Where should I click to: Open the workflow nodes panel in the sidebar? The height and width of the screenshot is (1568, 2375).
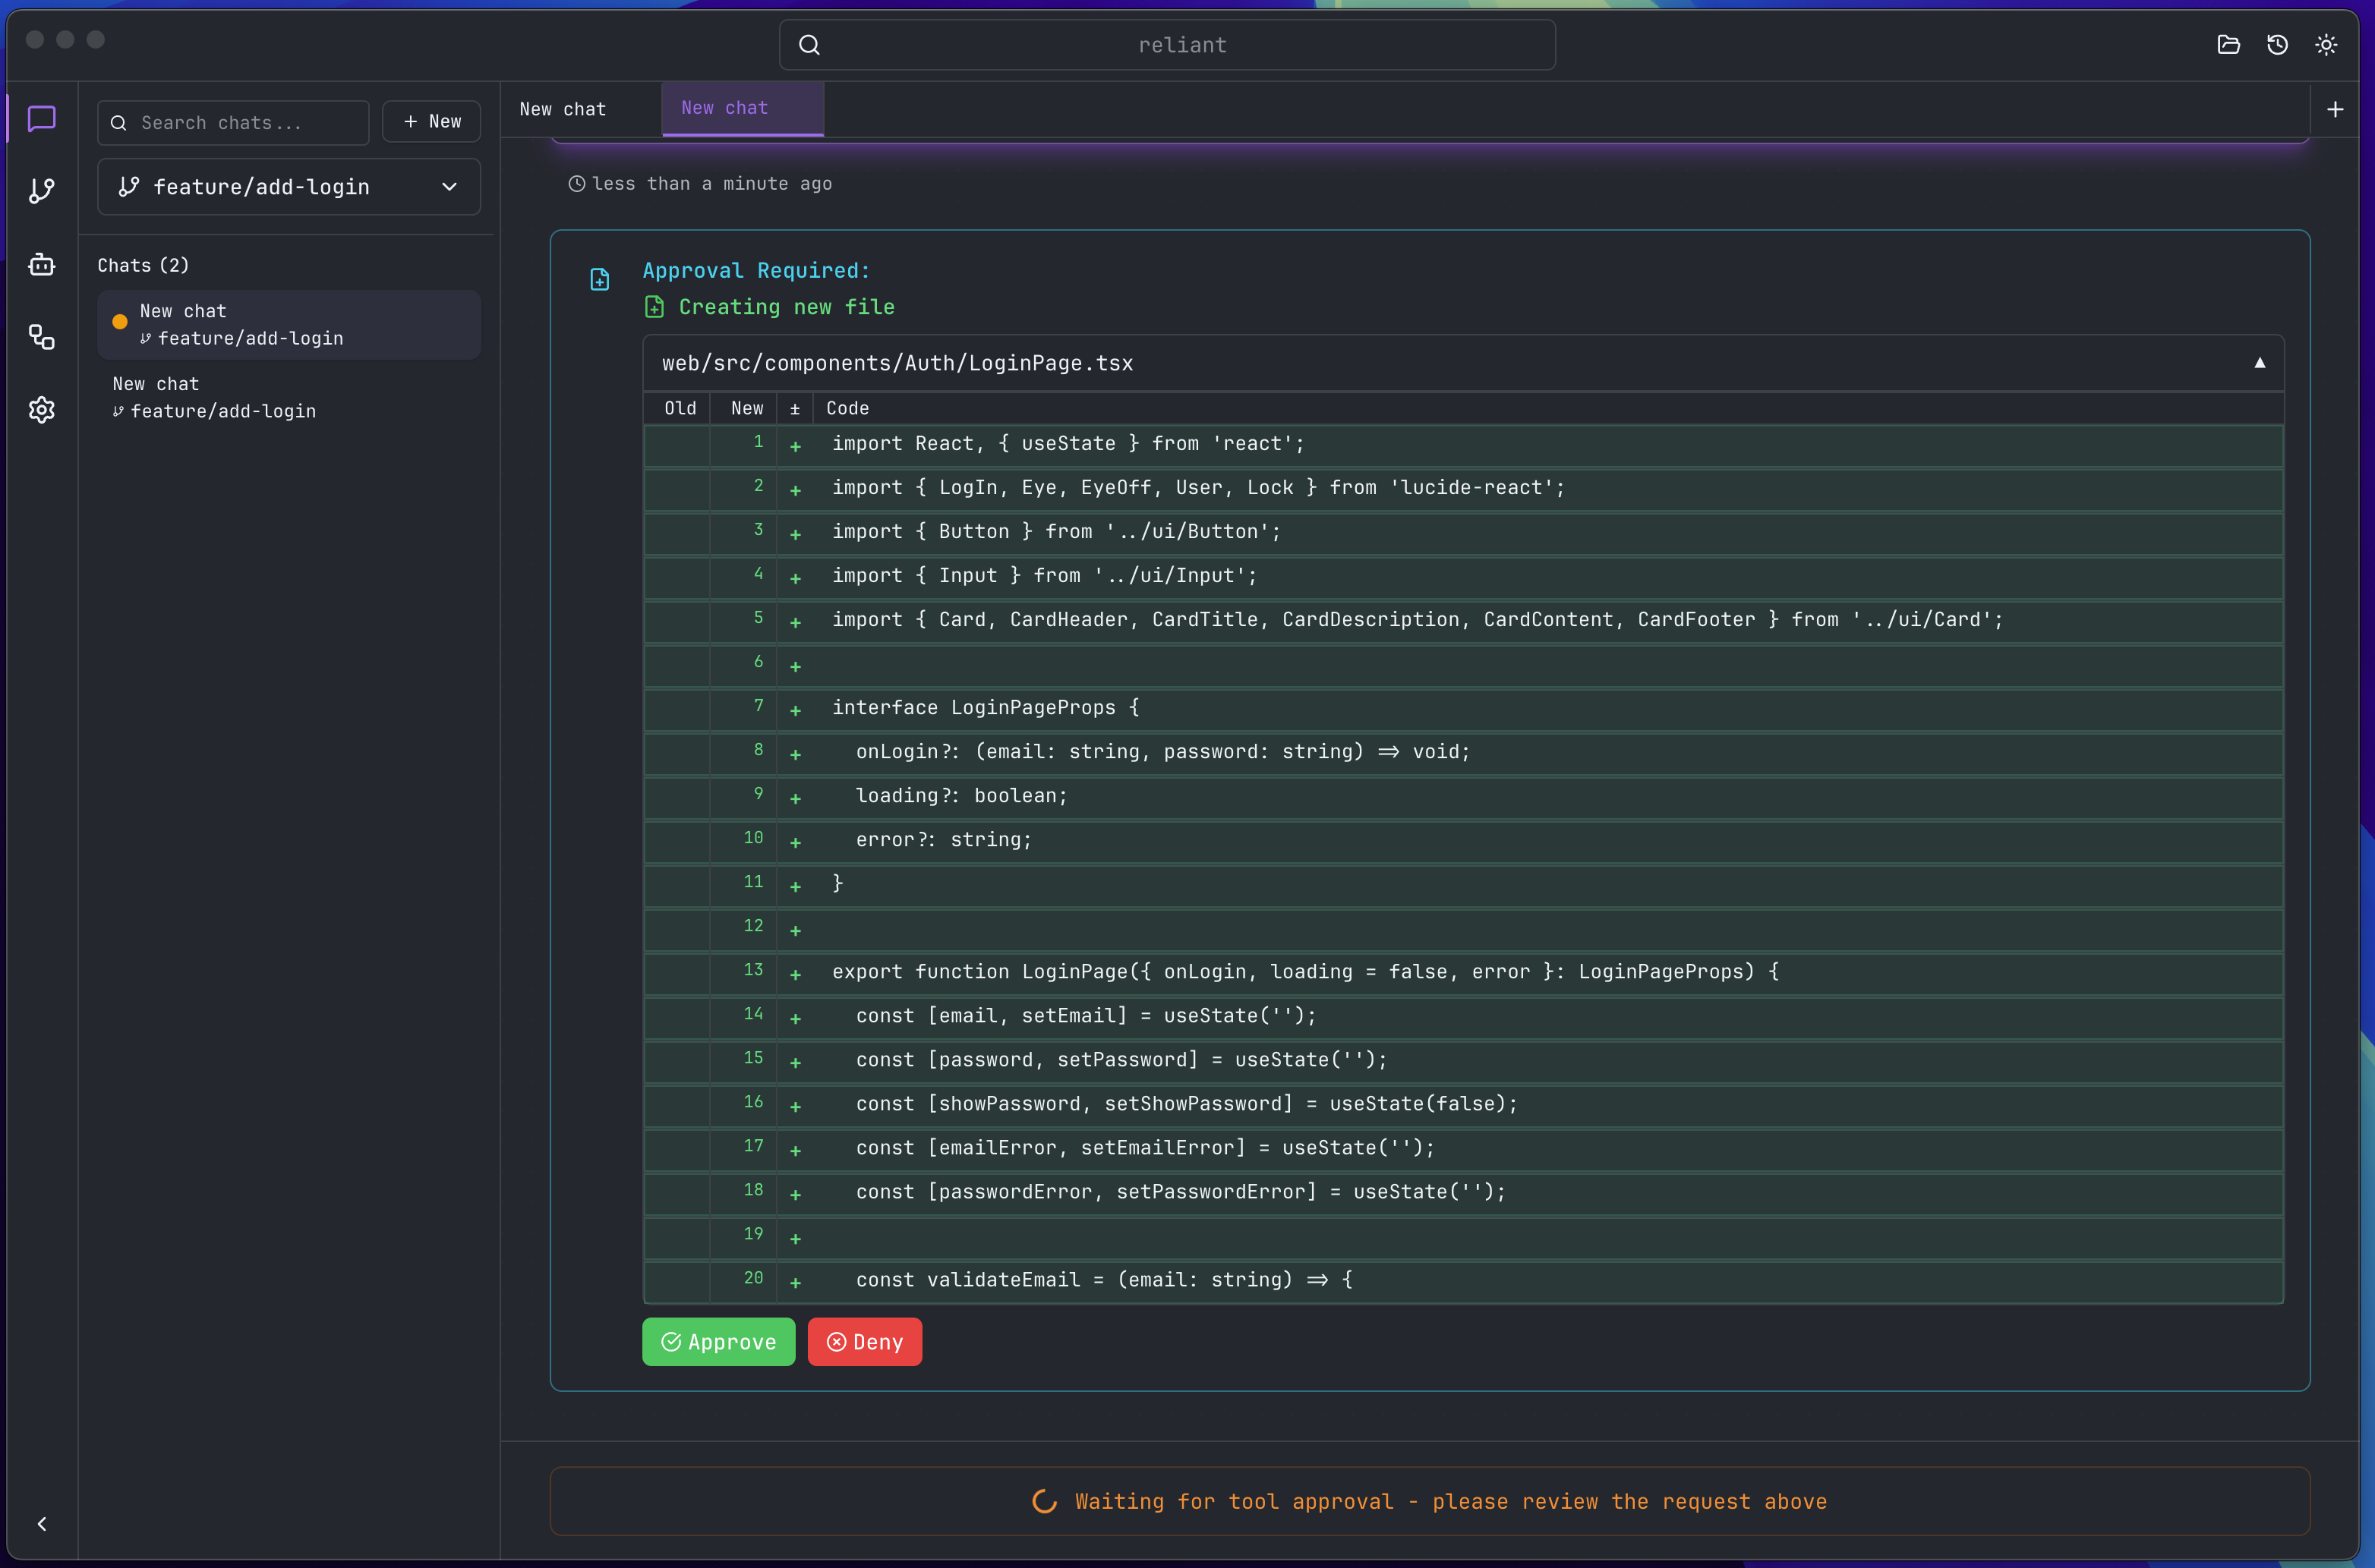[41, 337]
